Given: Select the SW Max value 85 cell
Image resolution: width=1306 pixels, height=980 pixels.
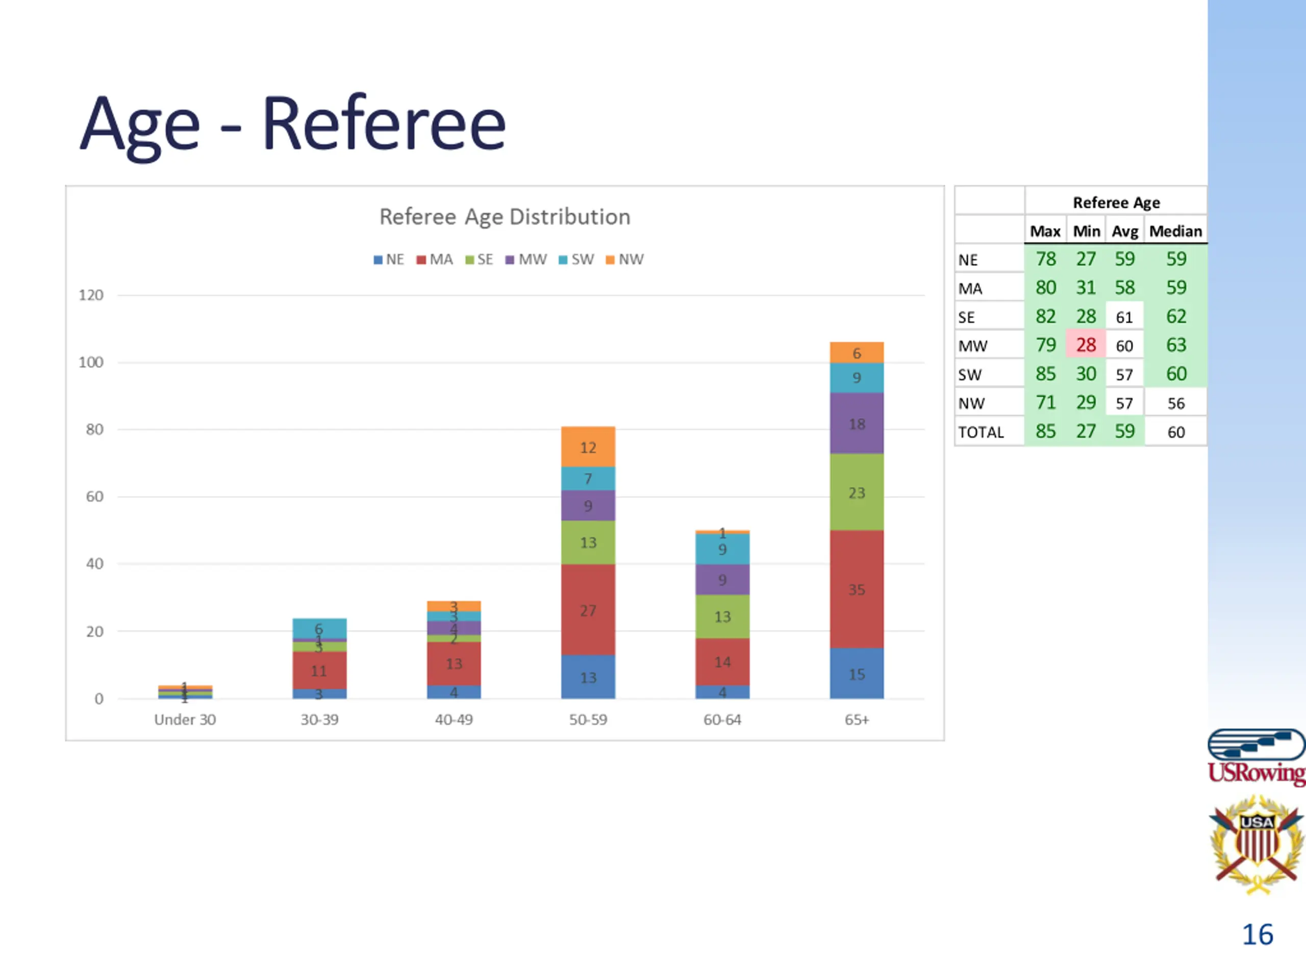Looking at the screenshot, I should coord(1045,374).
